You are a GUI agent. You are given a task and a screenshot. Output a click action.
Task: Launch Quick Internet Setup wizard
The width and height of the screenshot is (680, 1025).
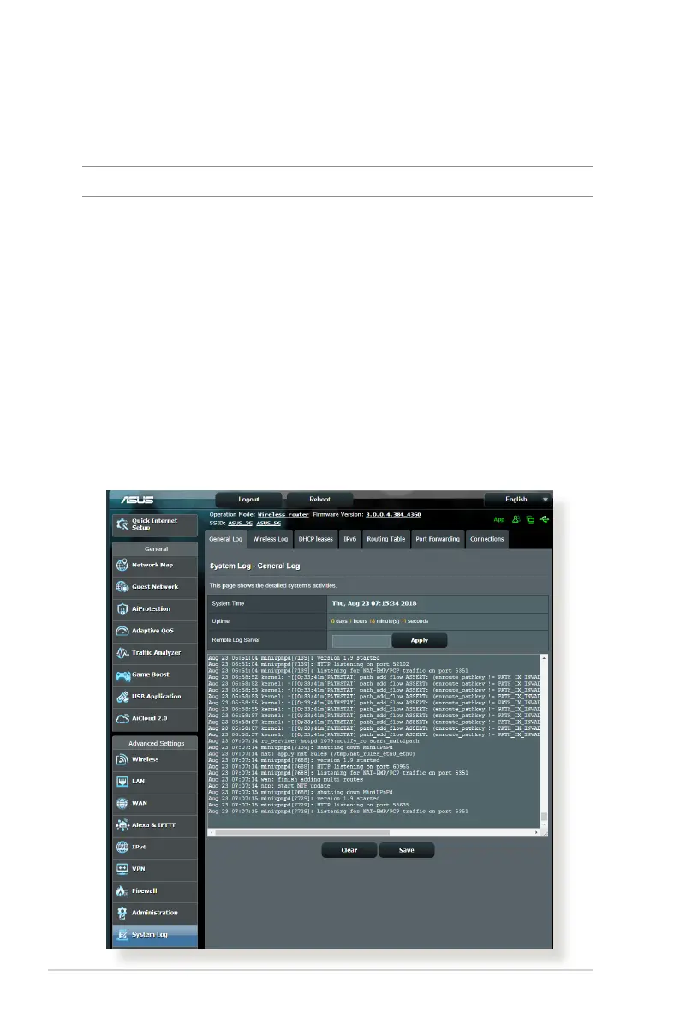click(x=155, y=524)
